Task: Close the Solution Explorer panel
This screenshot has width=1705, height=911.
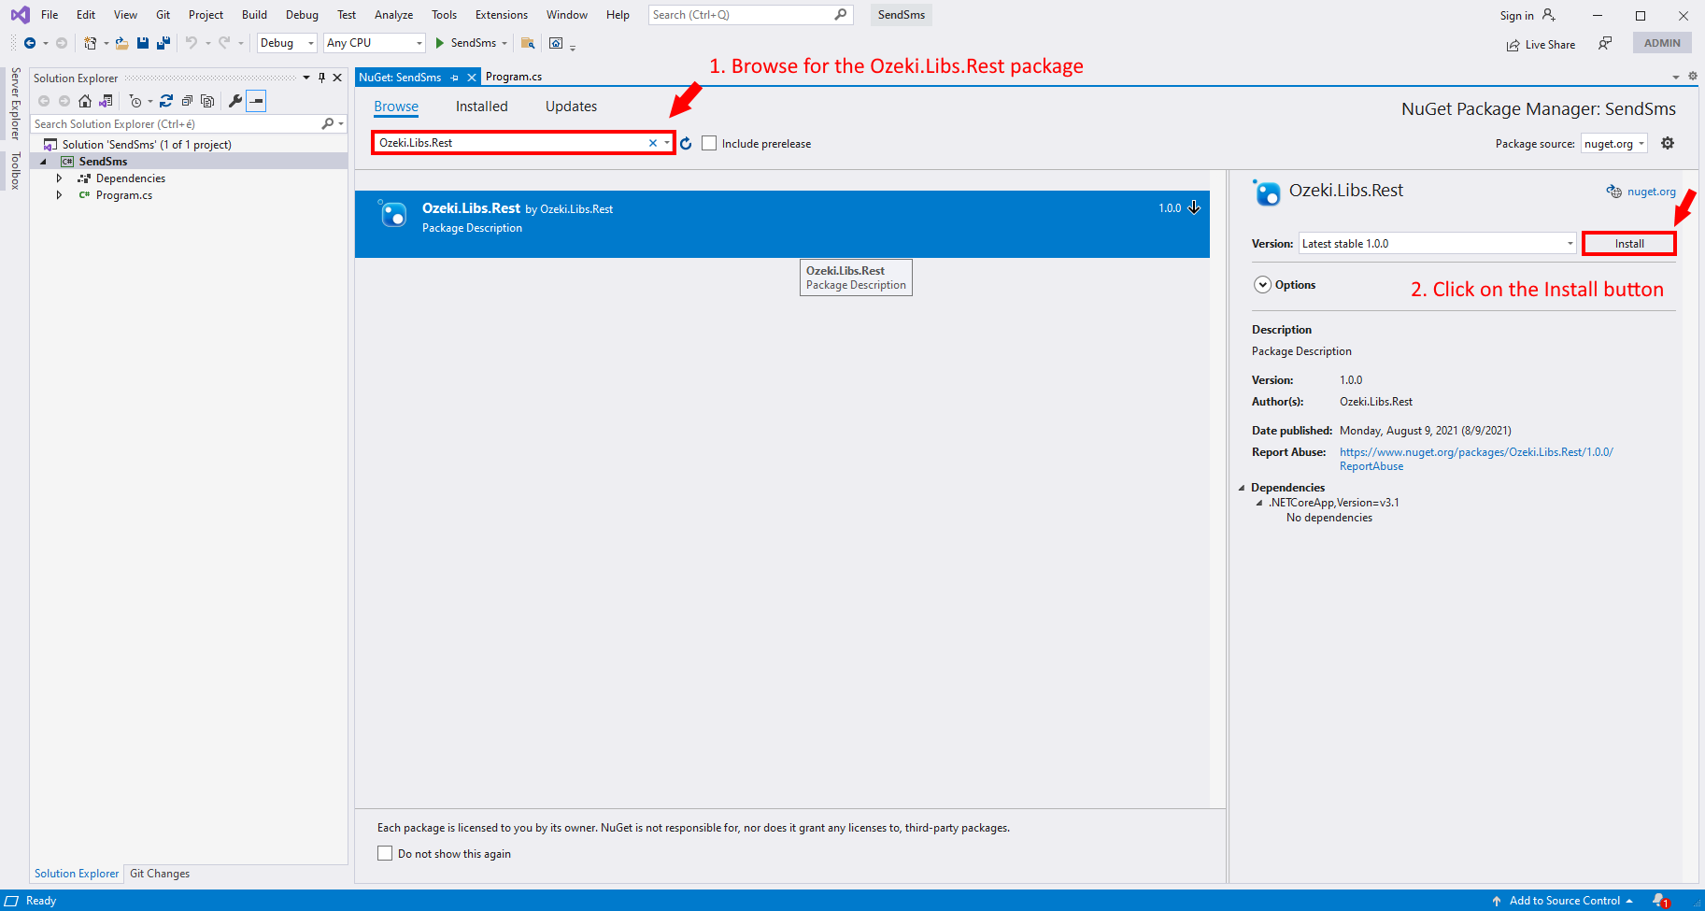Action: tap(337, 78)
